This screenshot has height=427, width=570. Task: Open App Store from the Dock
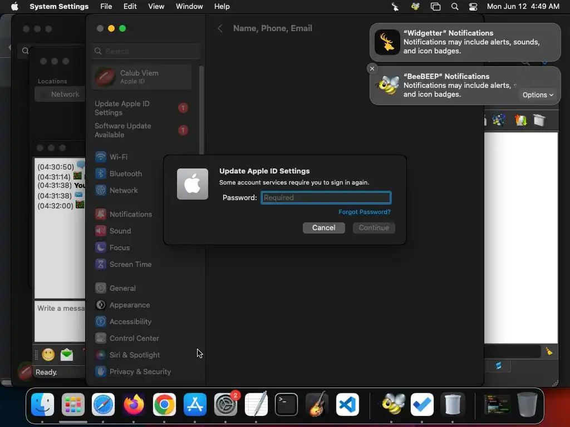tap(195, 405)
